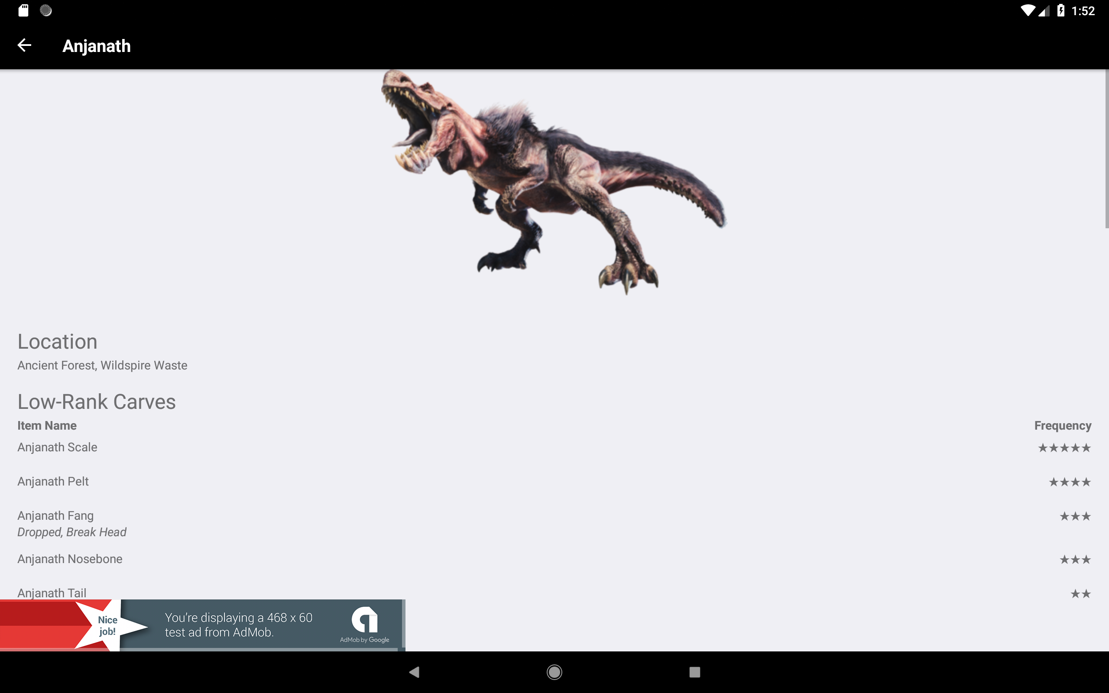This screenshot has height=693, width=1109.
Task: Tap the battery status icon
Action: 1061,10
